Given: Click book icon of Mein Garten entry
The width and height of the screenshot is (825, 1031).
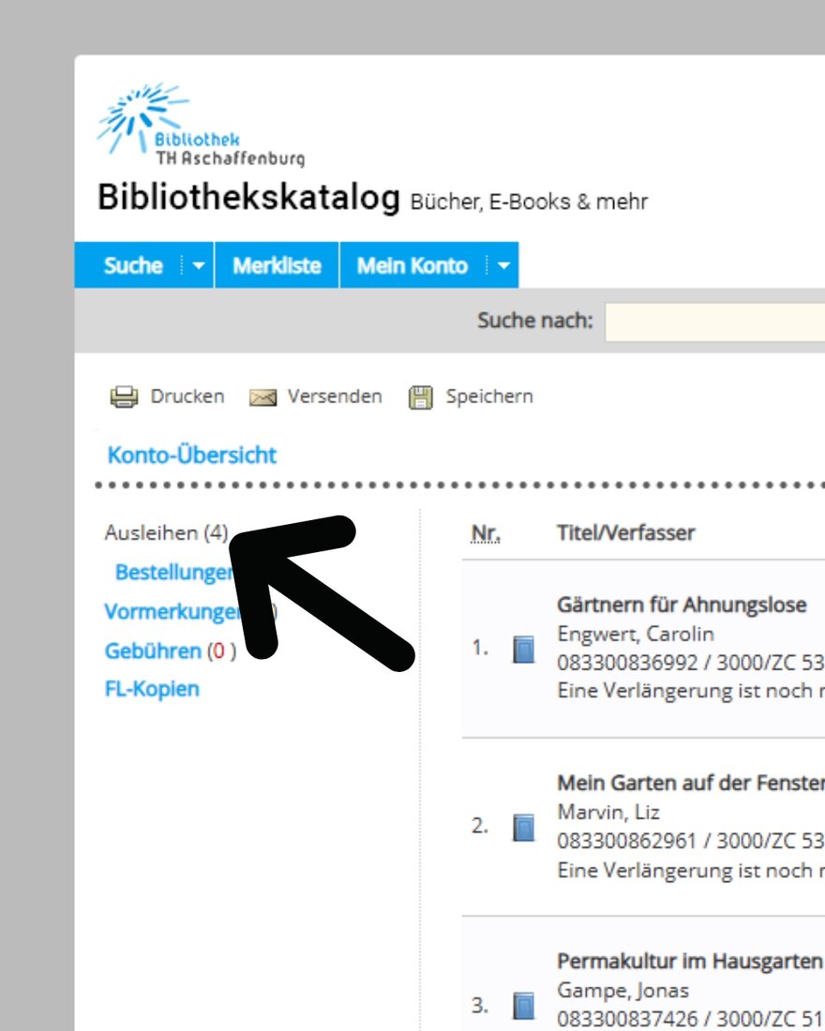Looking at the screenshot, I should [524, 828].
